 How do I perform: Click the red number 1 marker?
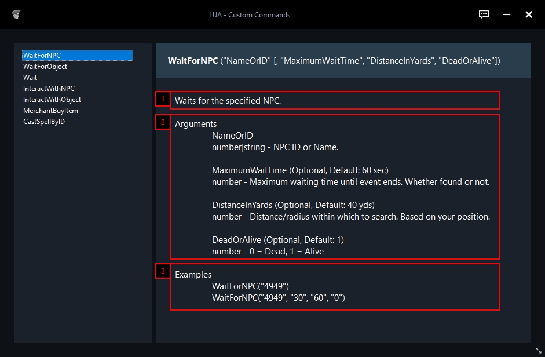click(x=163, y=99)
